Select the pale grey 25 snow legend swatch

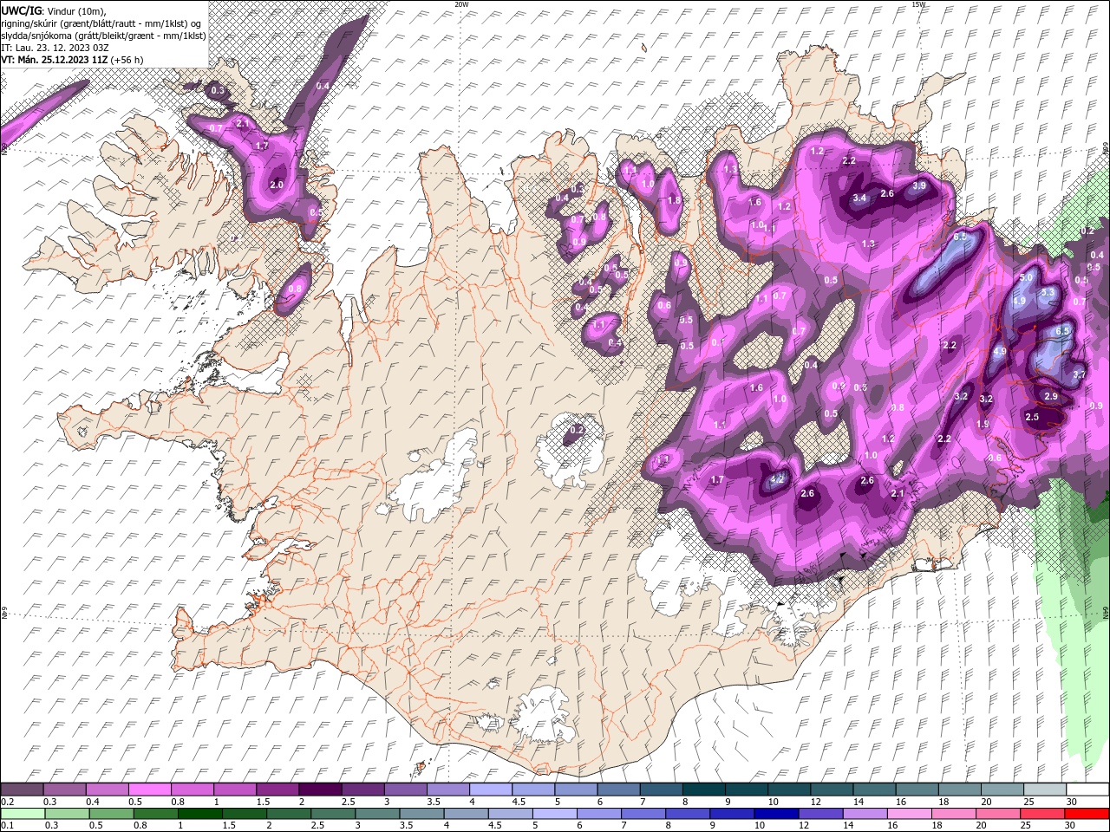click(1045, 790)
